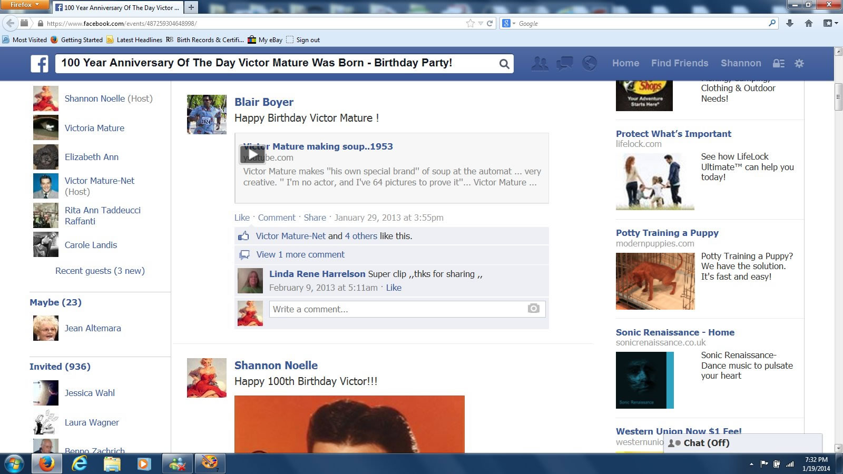Open the Most Visited bookmarks folder

pos(24,39)
